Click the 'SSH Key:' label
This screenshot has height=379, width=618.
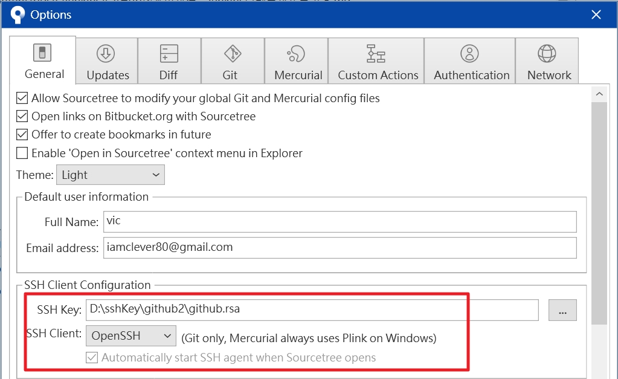click(x=59, y=310)
